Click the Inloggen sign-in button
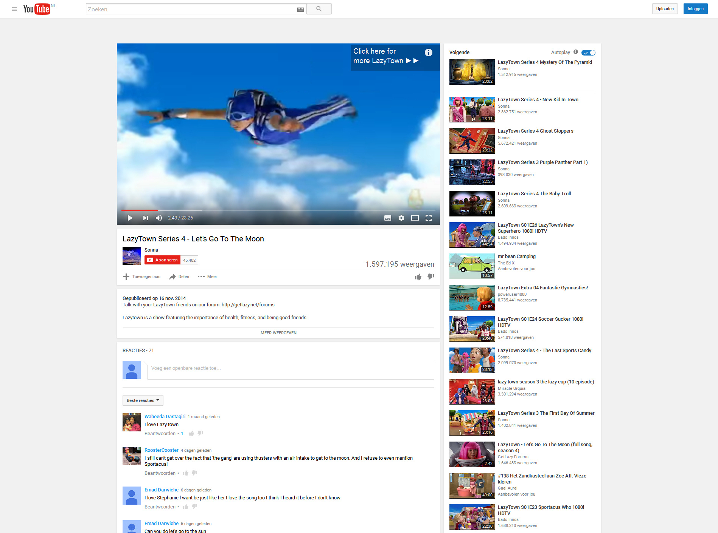Screen dimensions: 718x533 tap(695, 9)
